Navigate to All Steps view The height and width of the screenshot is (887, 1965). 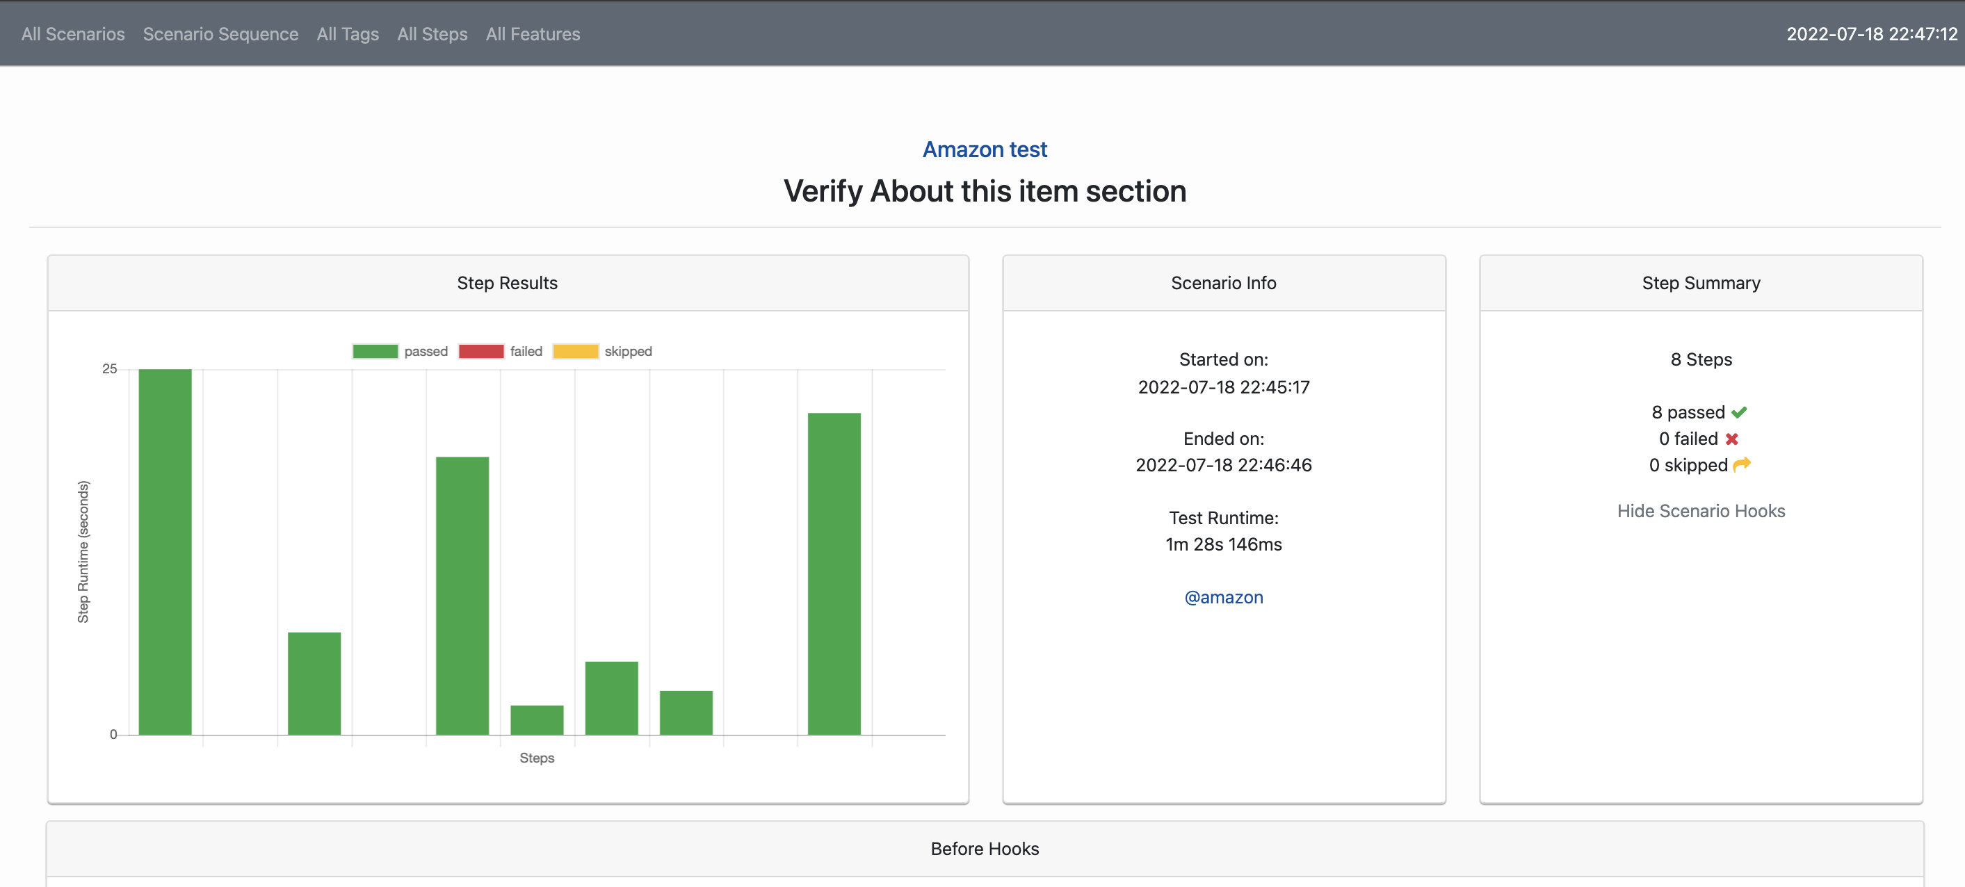432,34
